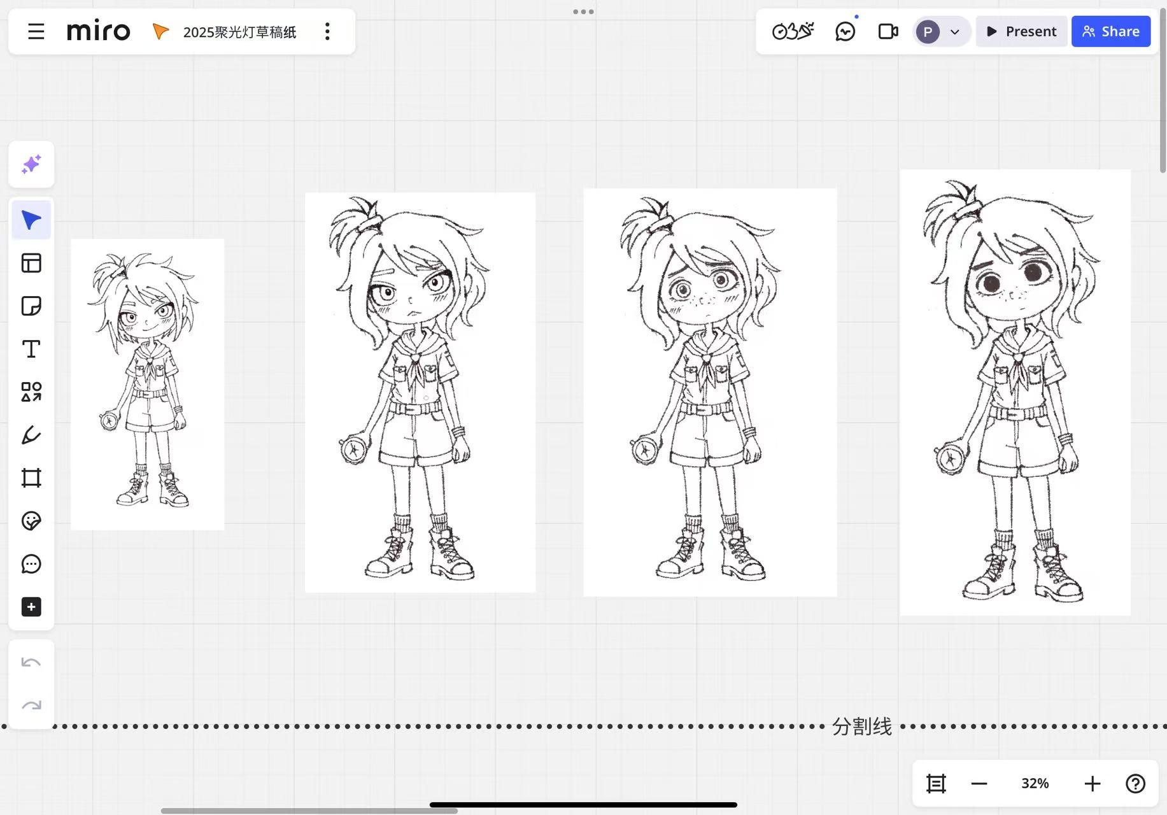Expand the user avatar dropdown
The width and height of the screenshot is (1167, 815).
[x=954, y=31]
